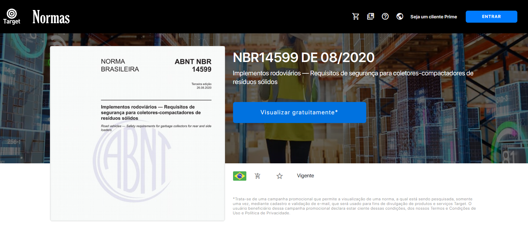Open the globe language selector

click(400, 17)
